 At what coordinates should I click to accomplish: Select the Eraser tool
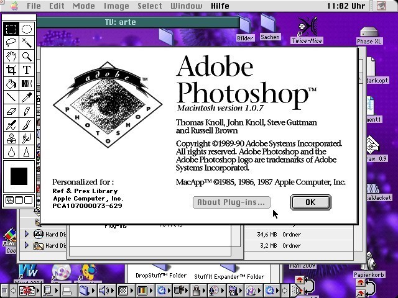click(11, 111)
